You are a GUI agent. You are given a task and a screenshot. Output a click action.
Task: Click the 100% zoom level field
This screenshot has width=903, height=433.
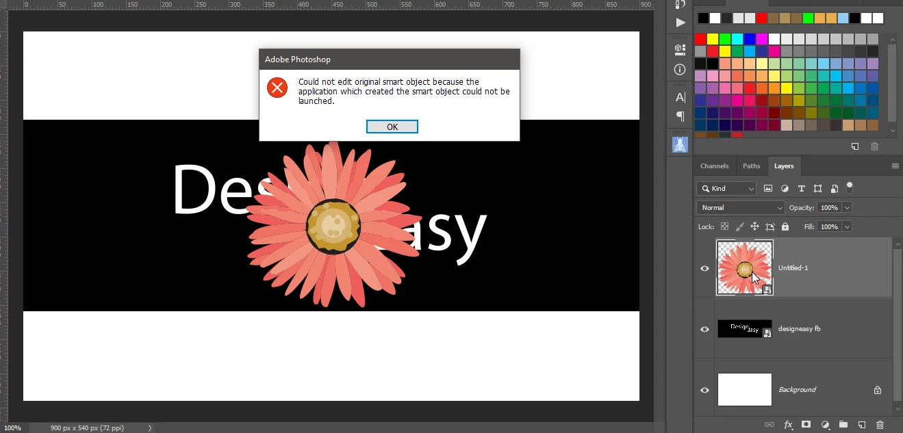tap(12, 428)
